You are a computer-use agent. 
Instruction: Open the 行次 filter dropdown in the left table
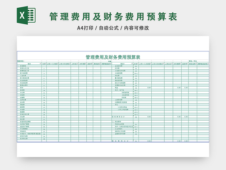[46, 64]
